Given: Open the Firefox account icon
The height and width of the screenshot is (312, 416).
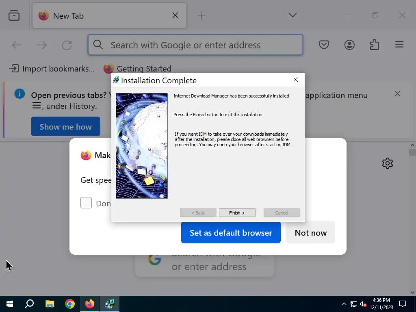Looking at the screenshot, I should coord(349,45).
